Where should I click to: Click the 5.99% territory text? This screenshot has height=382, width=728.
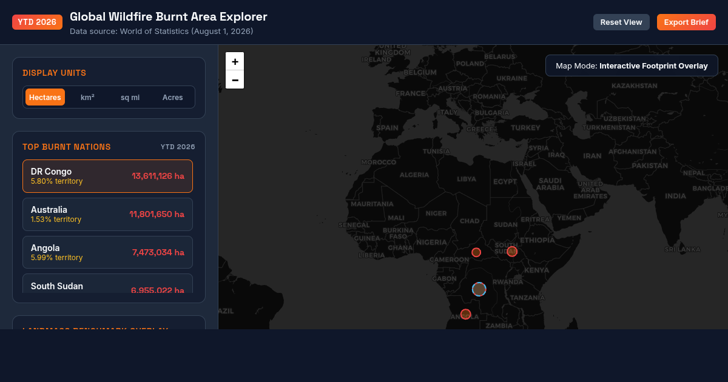57,258
